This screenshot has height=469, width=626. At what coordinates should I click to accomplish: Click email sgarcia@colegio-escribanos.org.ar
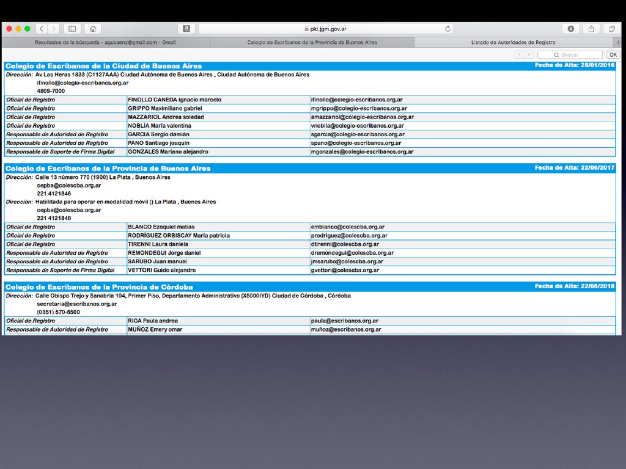pos(358,134)
